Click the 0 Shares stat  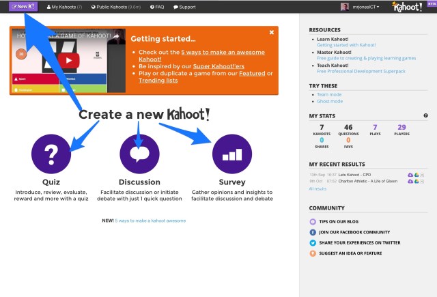tap(322, 143)
